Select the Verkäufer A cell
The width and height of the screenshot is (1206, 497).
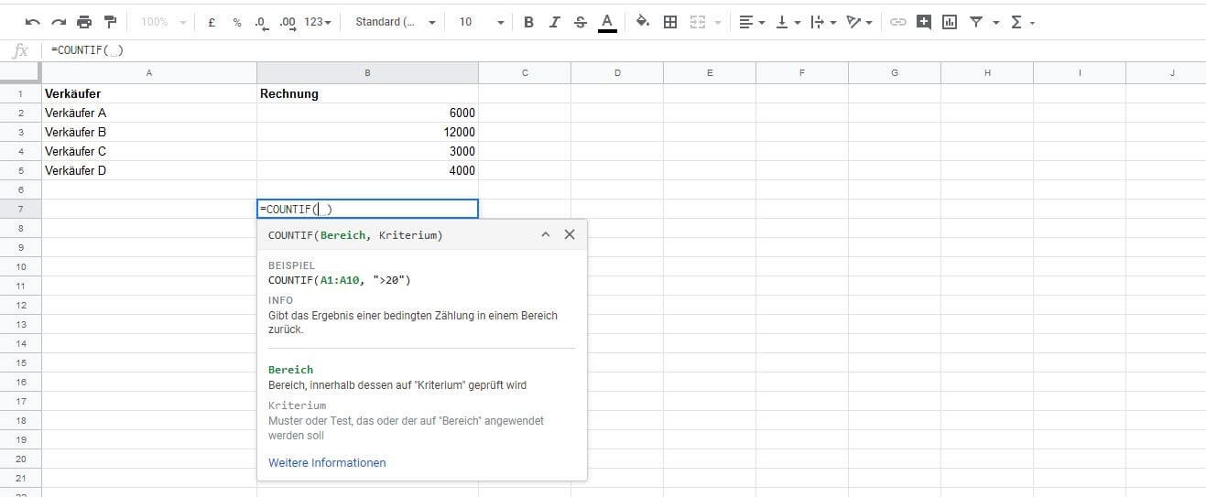coord(149,113)
